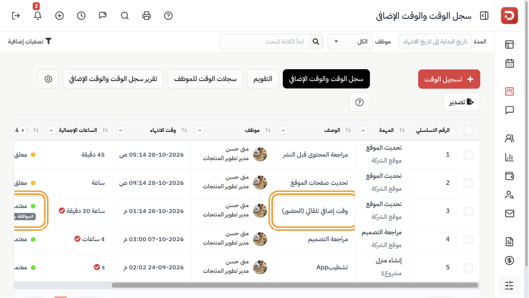Click the إنشاء منزل task in row 5

pos(388,260)
